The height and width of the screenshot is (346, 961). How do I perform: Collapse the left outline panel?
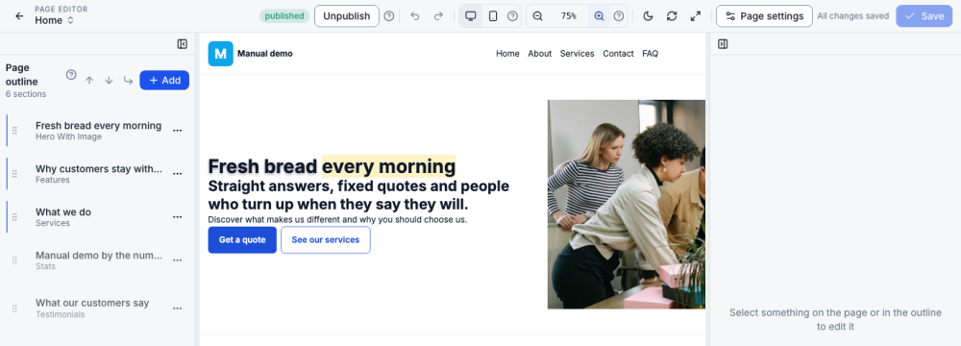(x=182, y=43)
